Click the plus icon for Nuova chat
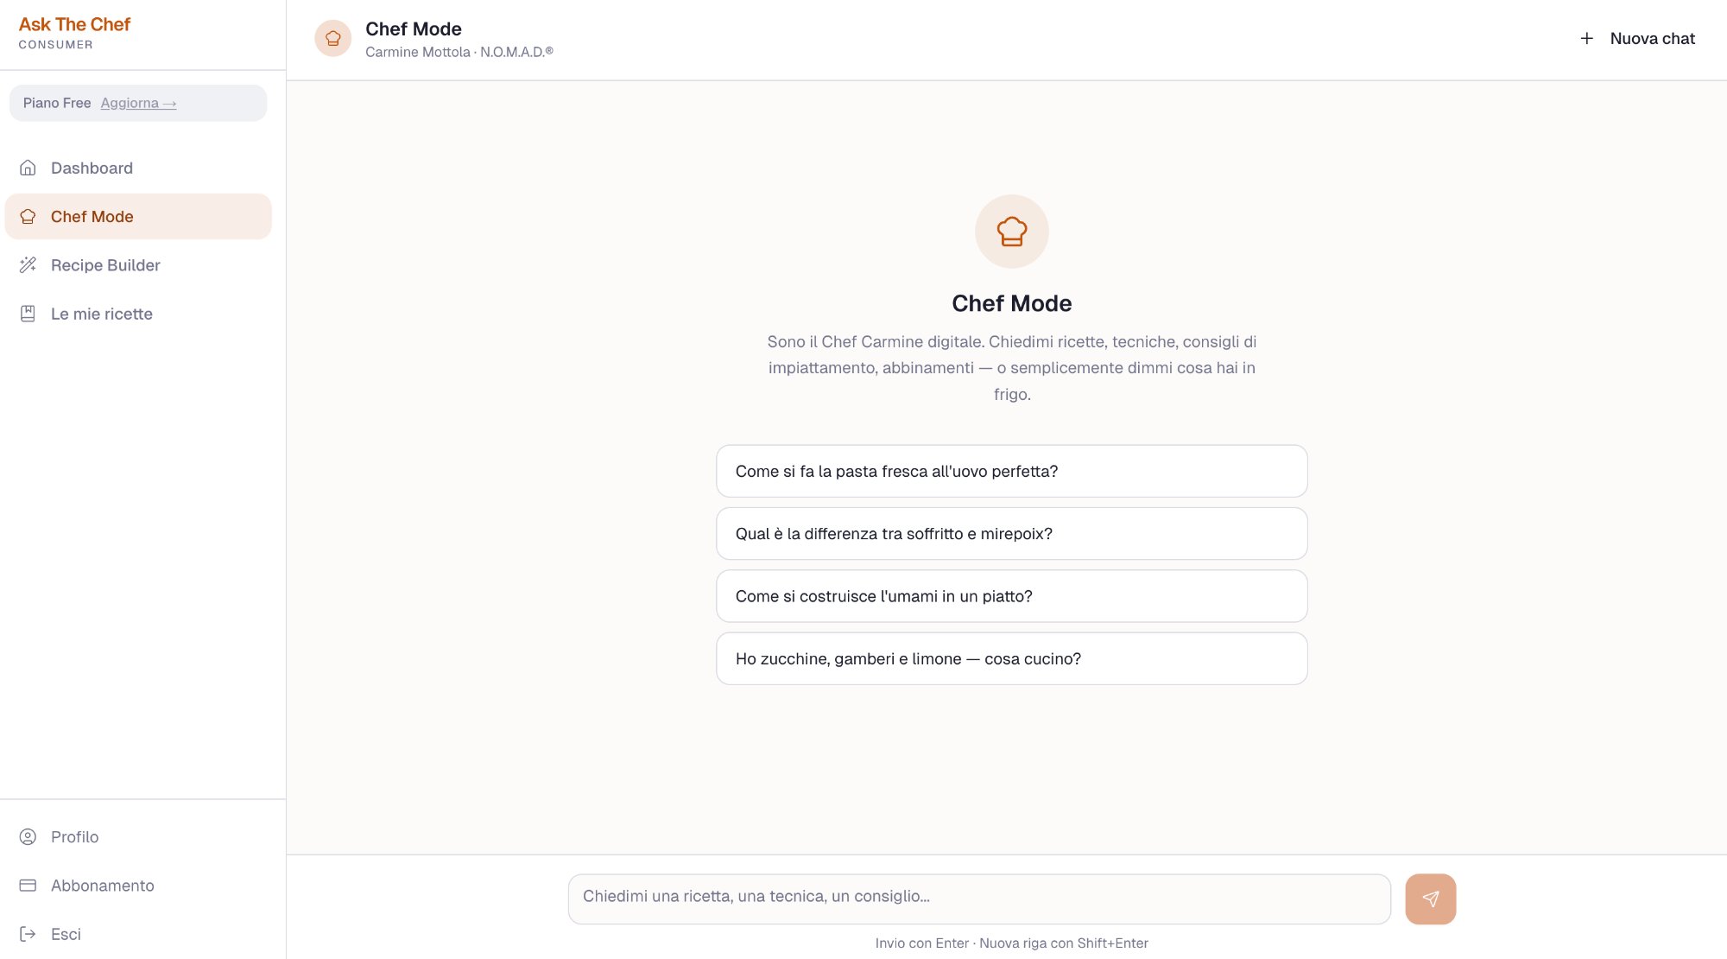This screenshot has width=1727, height=959. 1587,38
